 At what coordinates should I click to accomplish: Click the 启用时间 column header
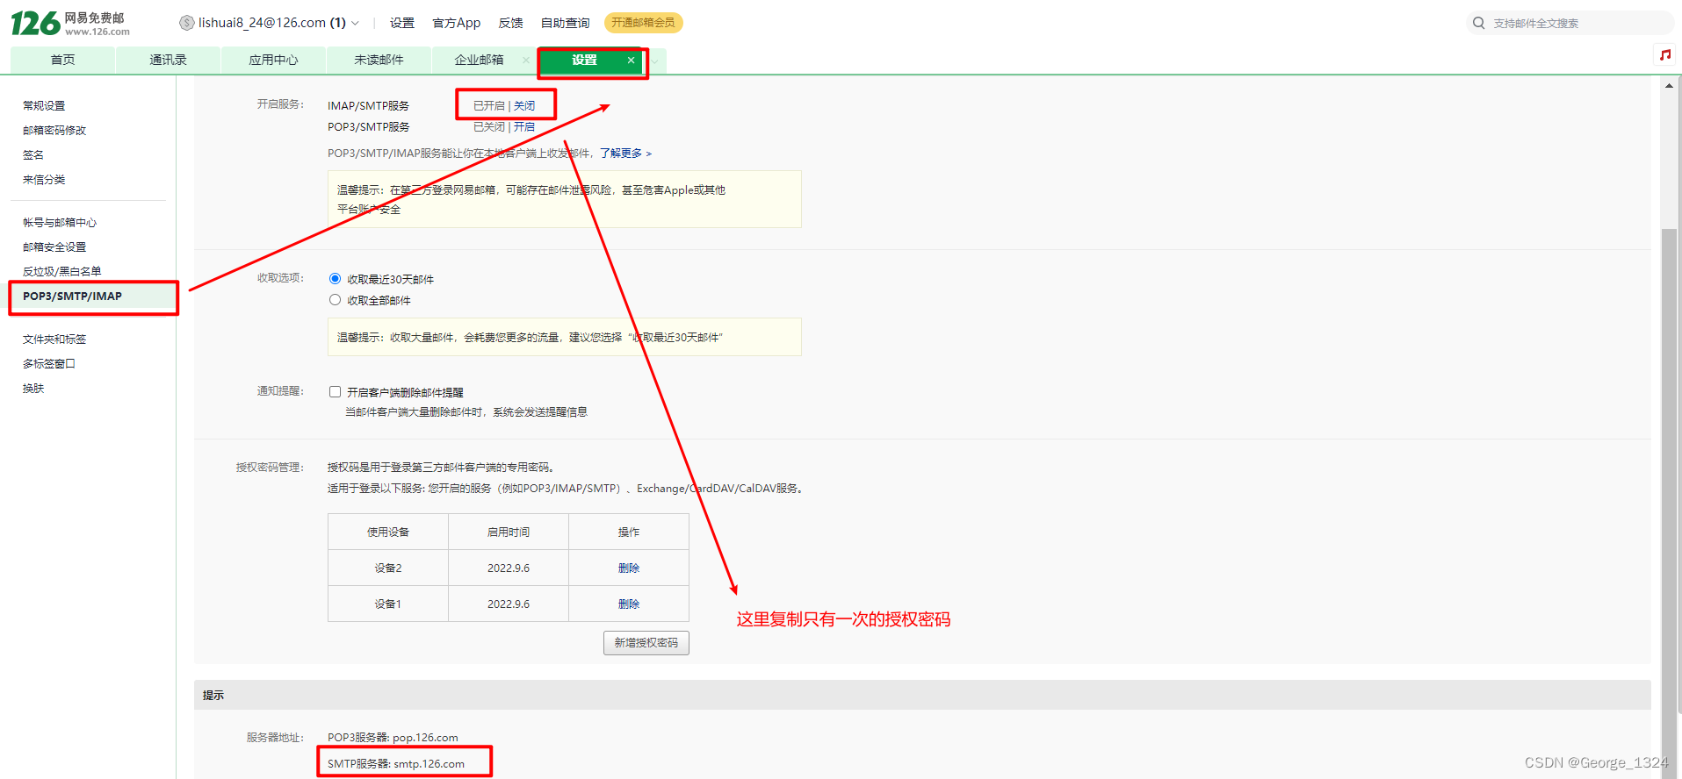pyautogui.click(x=509, y=532)
